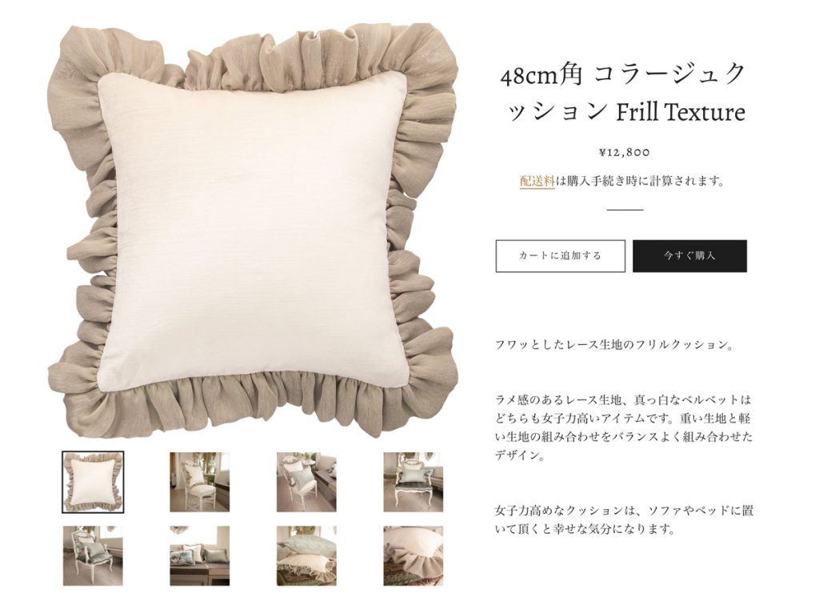View thumbnail of cushion on white chair
819x593 pixels.
(x=199, y=482)
